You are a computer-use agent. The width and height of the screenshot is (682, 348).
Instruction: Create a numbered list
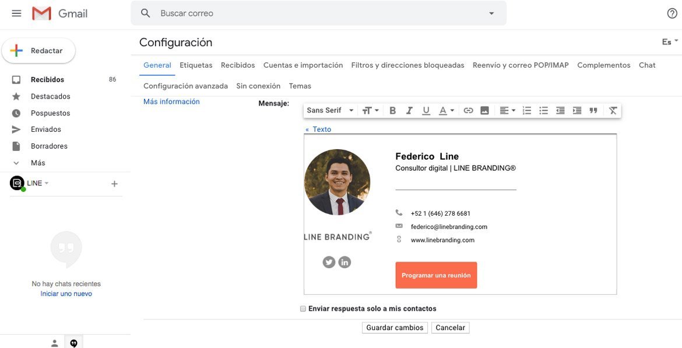pyautogui.click(x=527, y=111)
